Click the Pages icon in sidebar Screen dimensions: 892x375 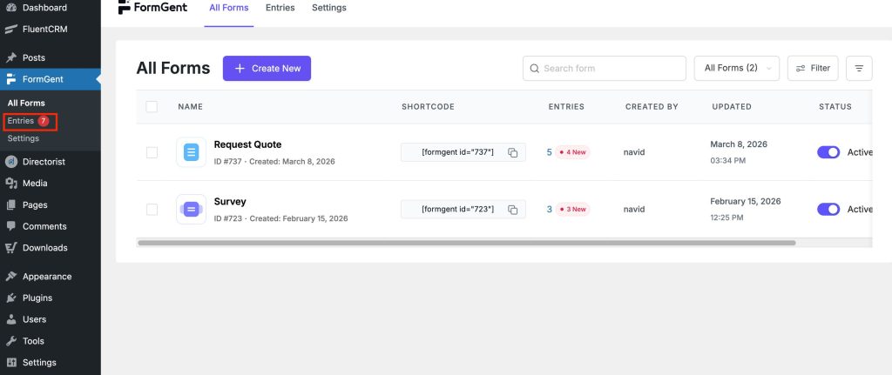coord(10,204)
